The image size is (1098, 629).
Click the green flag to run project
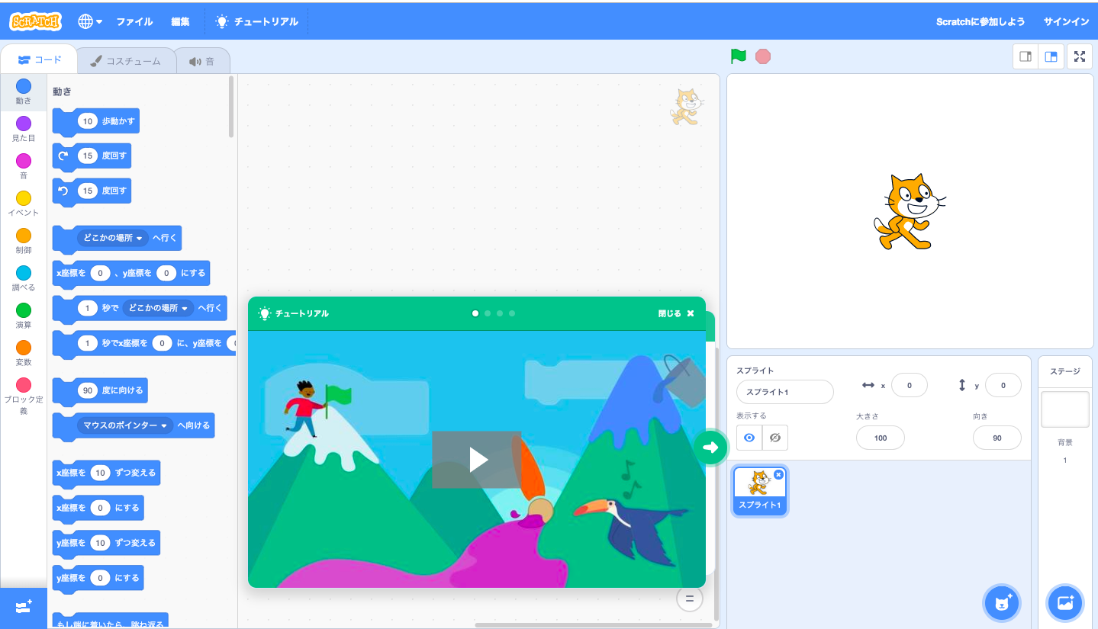(738, 56)
